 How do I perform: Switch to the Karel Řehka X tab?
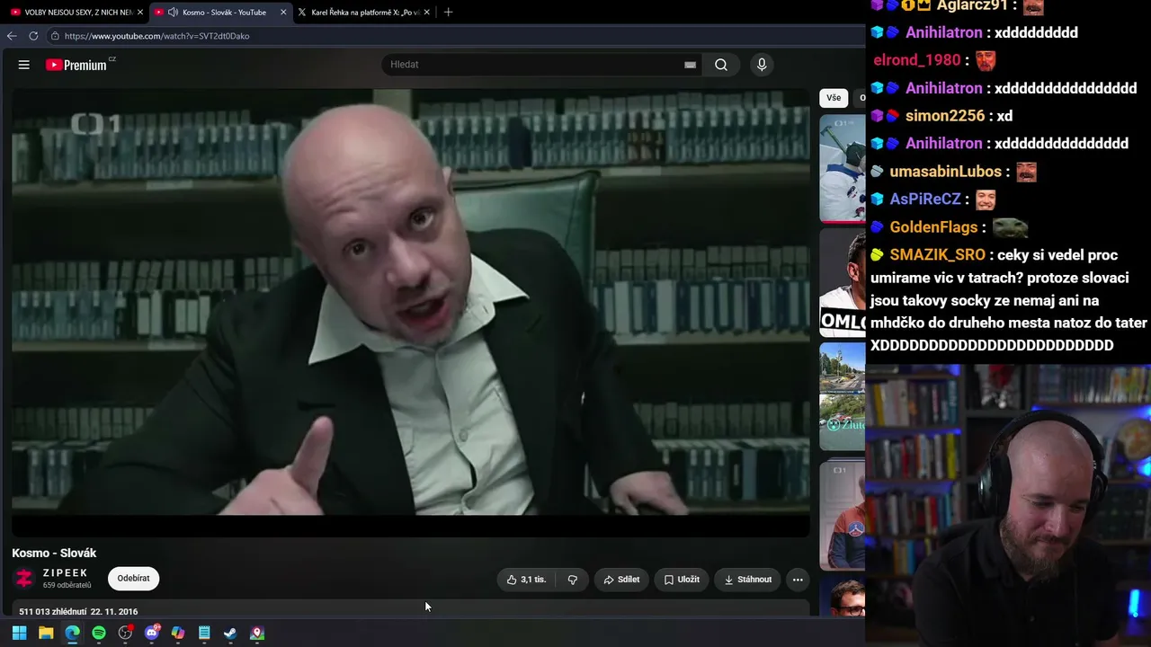coord(363,13)
